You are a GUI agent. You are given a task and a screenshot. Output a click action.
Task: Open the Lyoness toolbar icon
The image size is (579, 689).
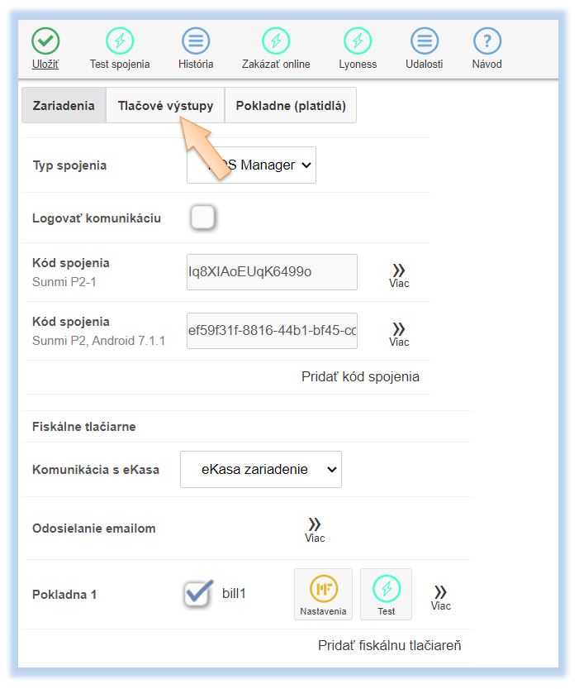coord(358,41)
